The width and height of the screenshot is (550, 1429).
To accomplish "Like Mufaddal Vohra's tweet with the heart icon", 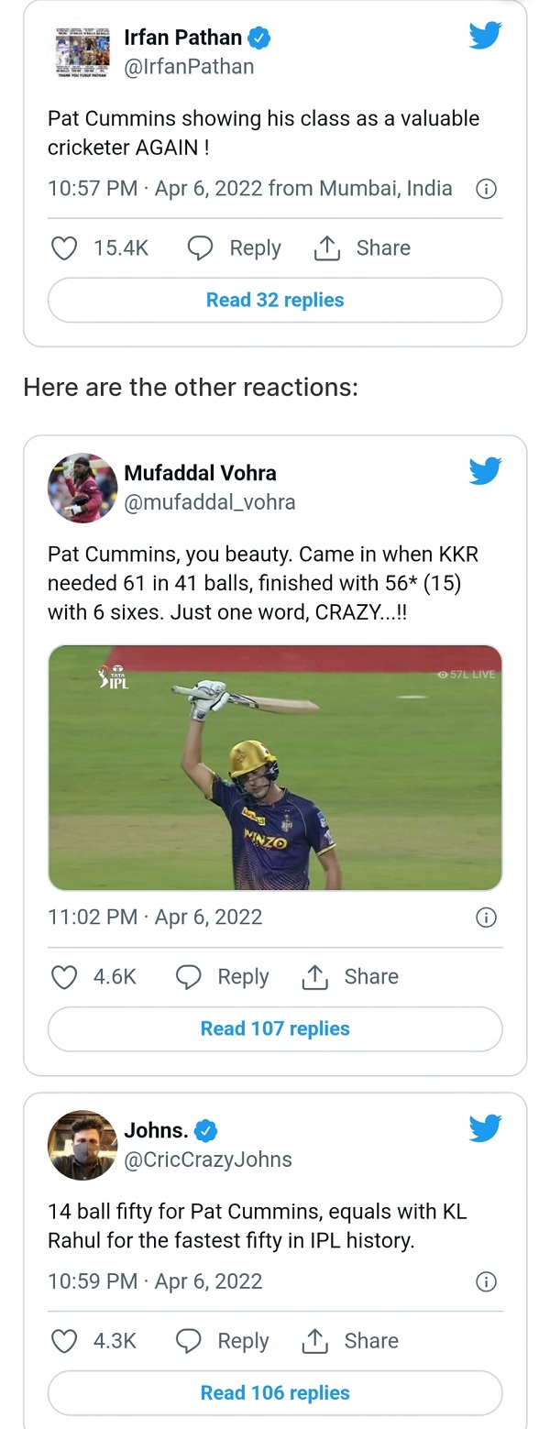I will click(x=64, y=977).
